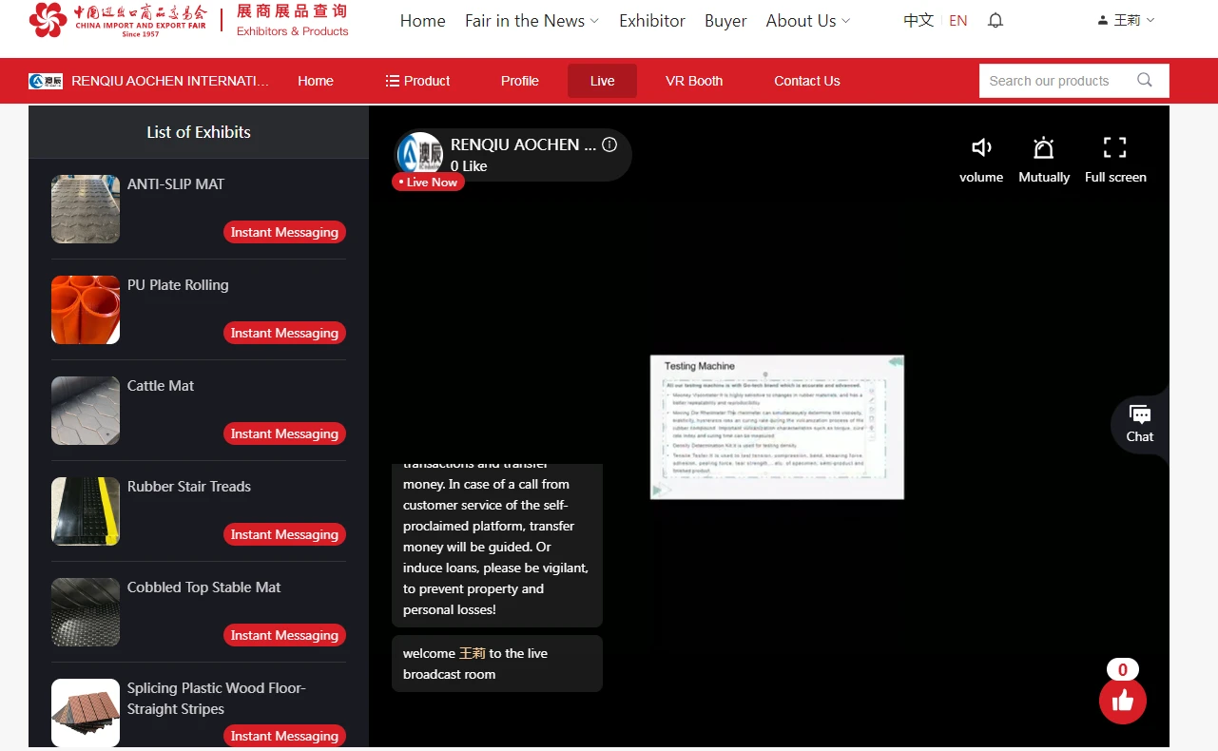Open the Rubber Stair Treads thumbnail
This screenshot has height=751, width=1218.
click(x=86, y=511)
